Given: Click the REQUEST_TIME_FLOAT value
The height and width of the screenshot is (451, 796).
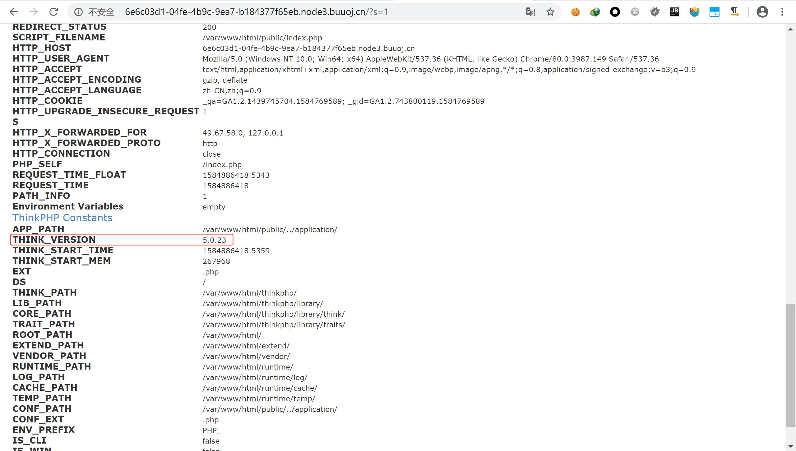Looking at the screenshot, I should (x=236, y=175).
